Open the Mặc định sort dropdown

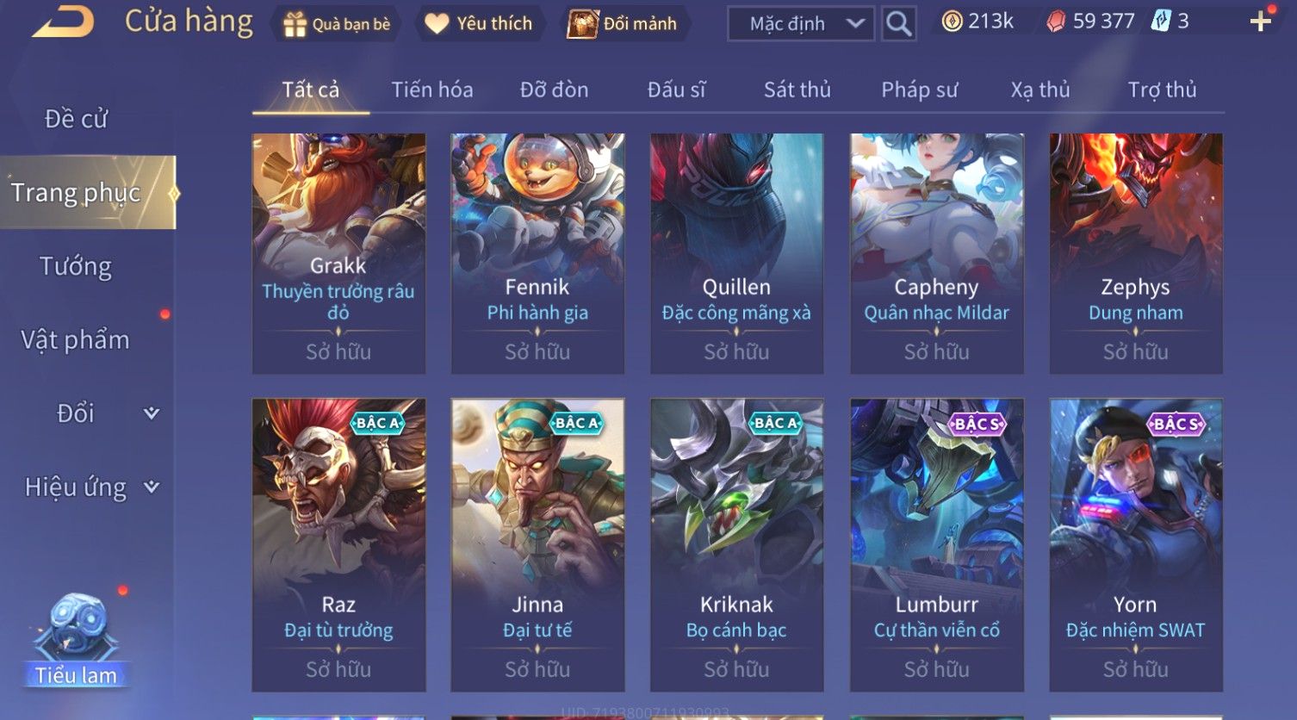pyautogui.click(x=801, y=23)
